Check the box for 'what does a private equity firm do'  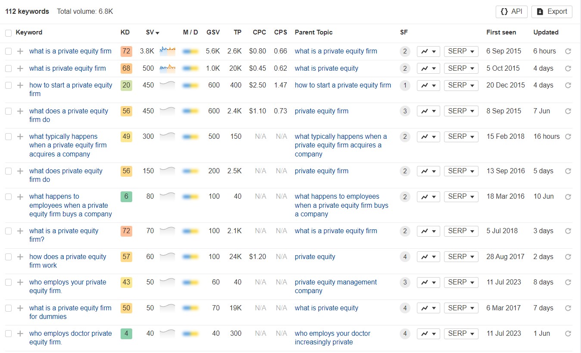tap(9, 111)
